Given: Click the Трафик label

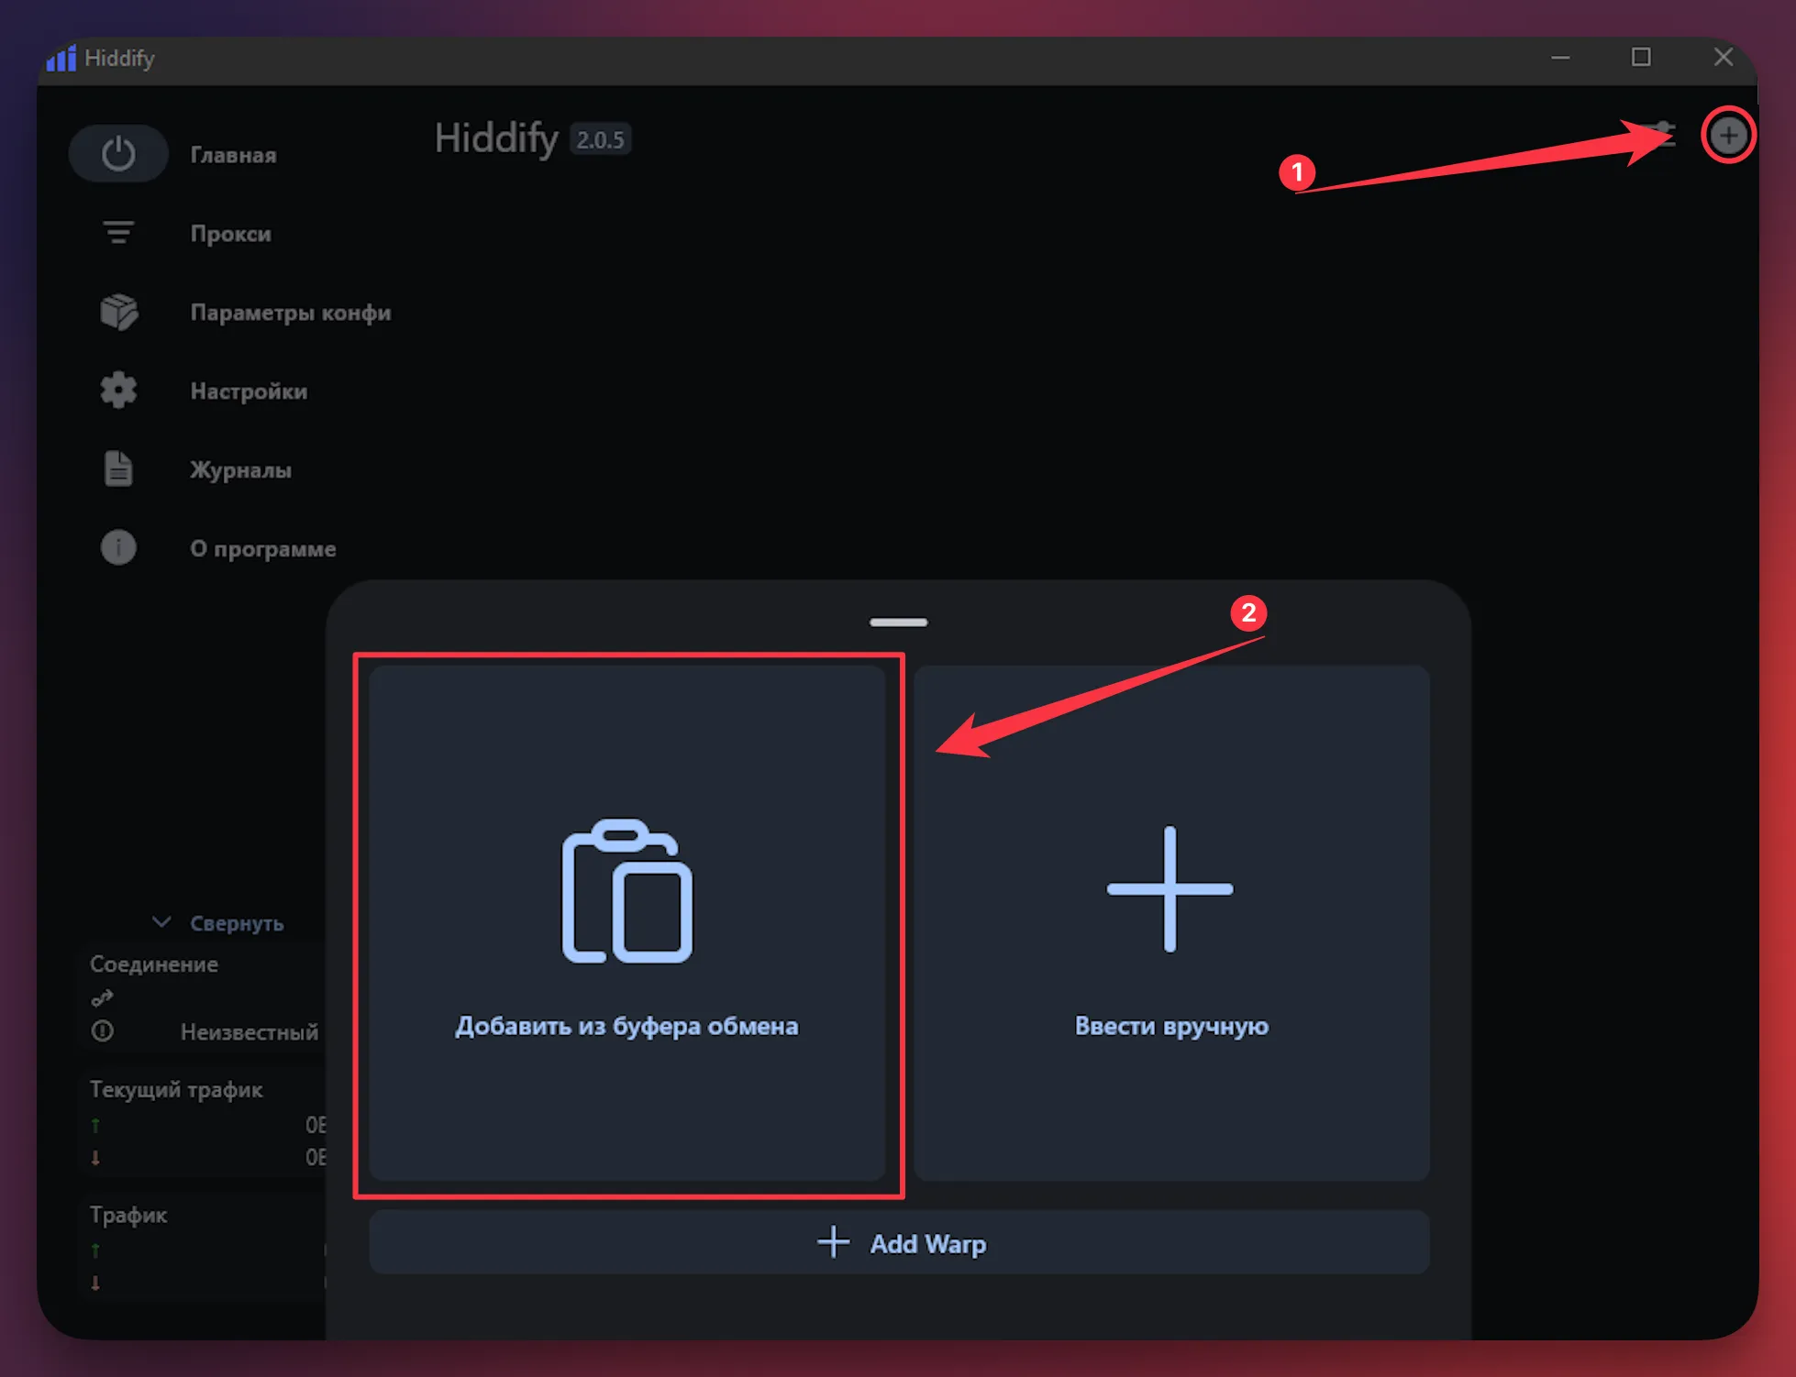Looking at the screenshot, I should [x=128, y=1215].
